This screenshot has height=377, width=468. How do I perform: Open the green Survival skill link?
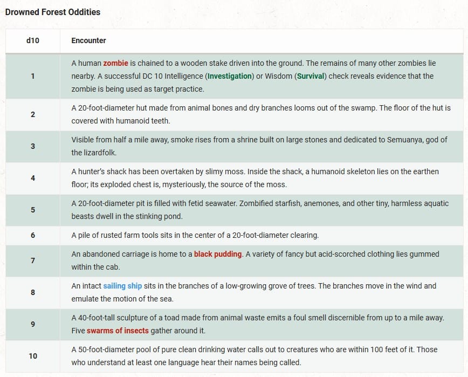(x=311, y=76)
